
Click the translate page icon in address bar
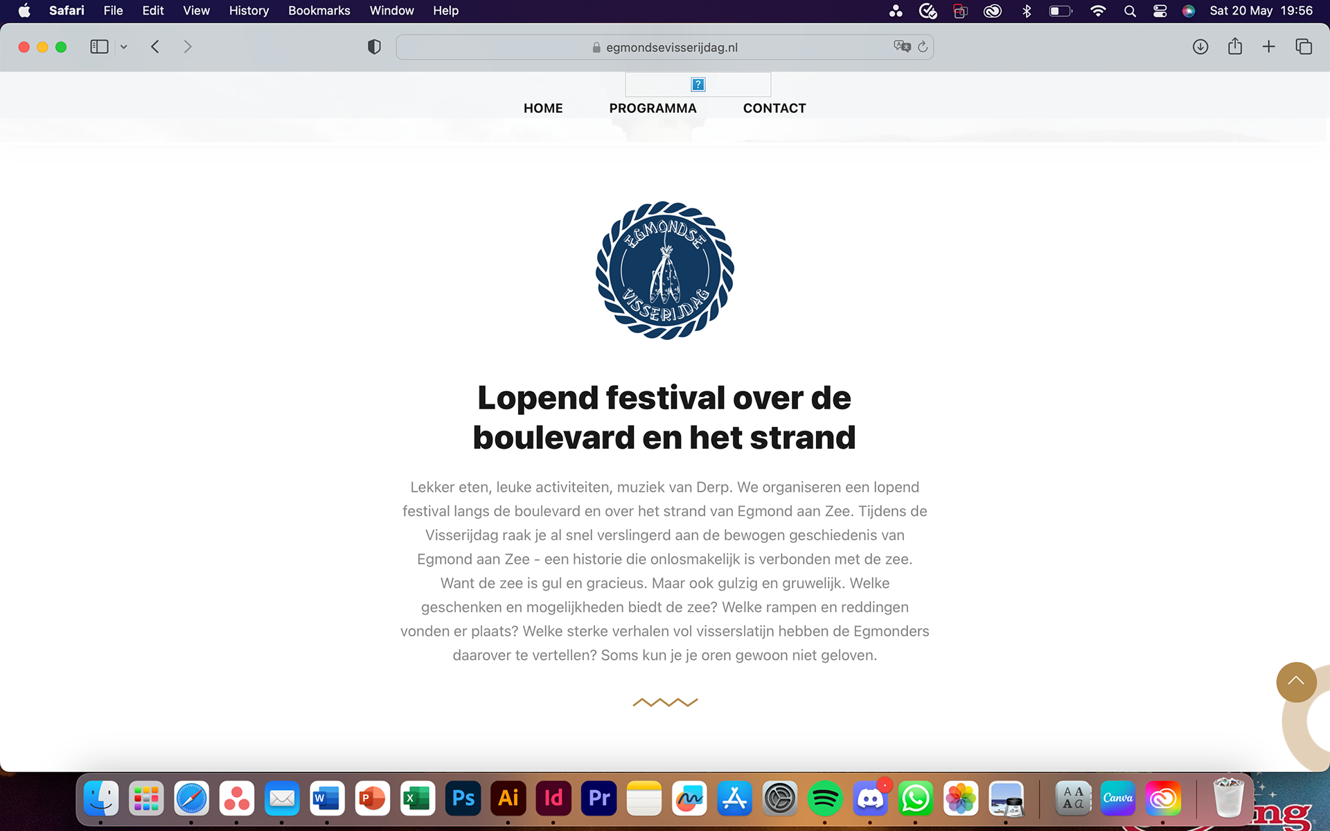click(x=901, y=47)
